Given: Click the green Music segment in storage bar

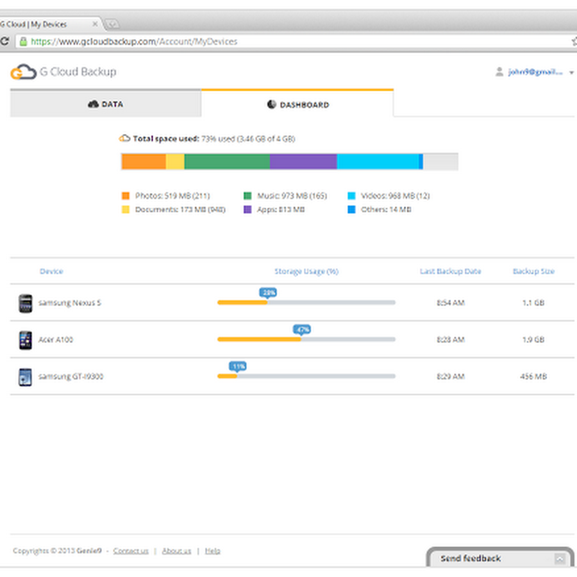Looking at the screenshot, I should (227, 162).
